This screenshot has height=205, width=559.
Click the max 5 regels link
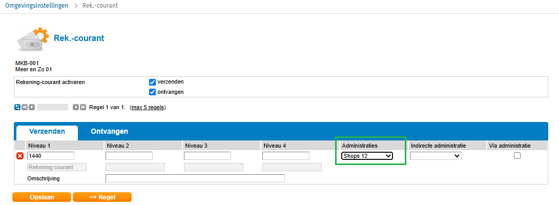[x=148, y=108]
